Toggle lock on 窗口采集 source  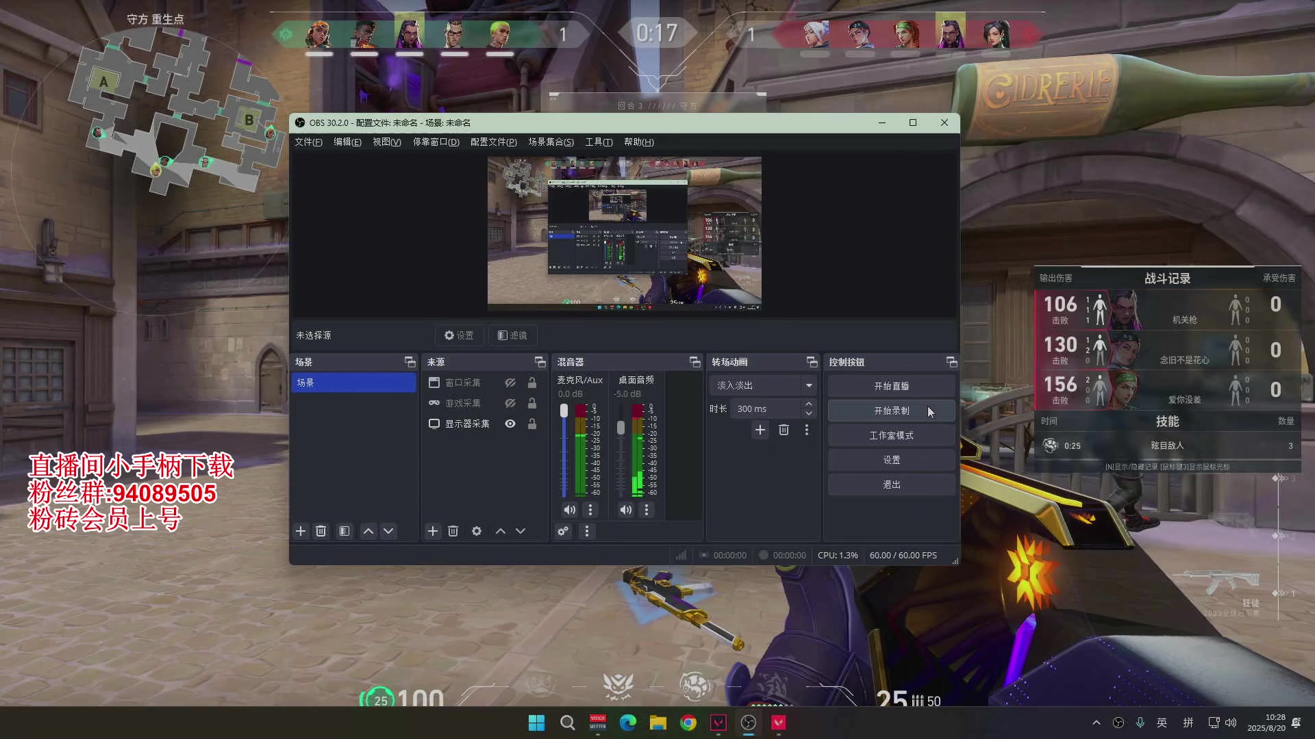tap(532, 383)
